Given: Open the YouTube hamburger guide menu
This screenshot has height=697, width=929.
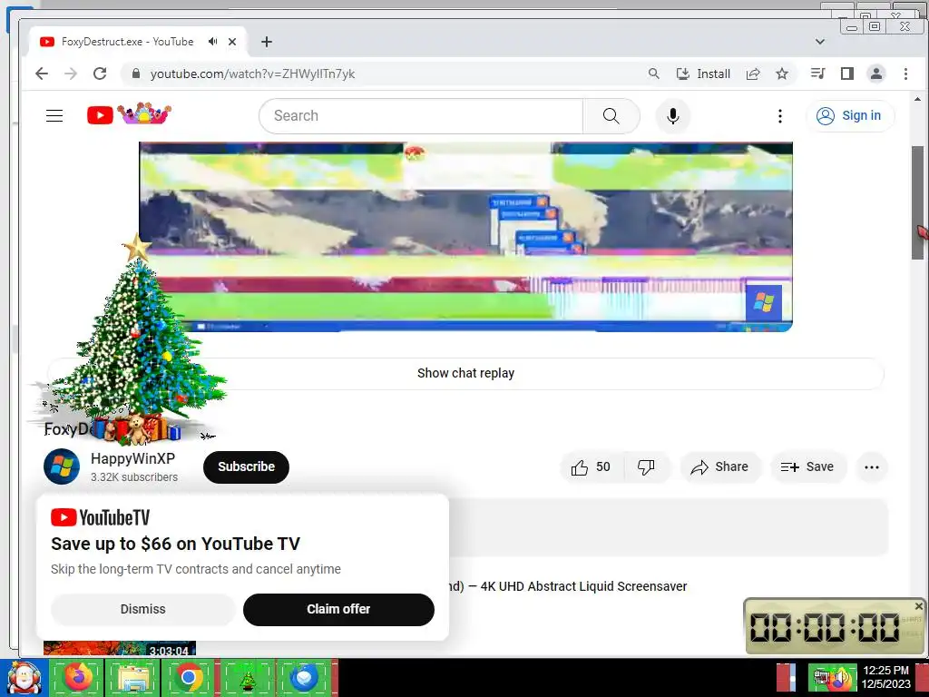Looking at the screenshot, I should pos(54,115).
